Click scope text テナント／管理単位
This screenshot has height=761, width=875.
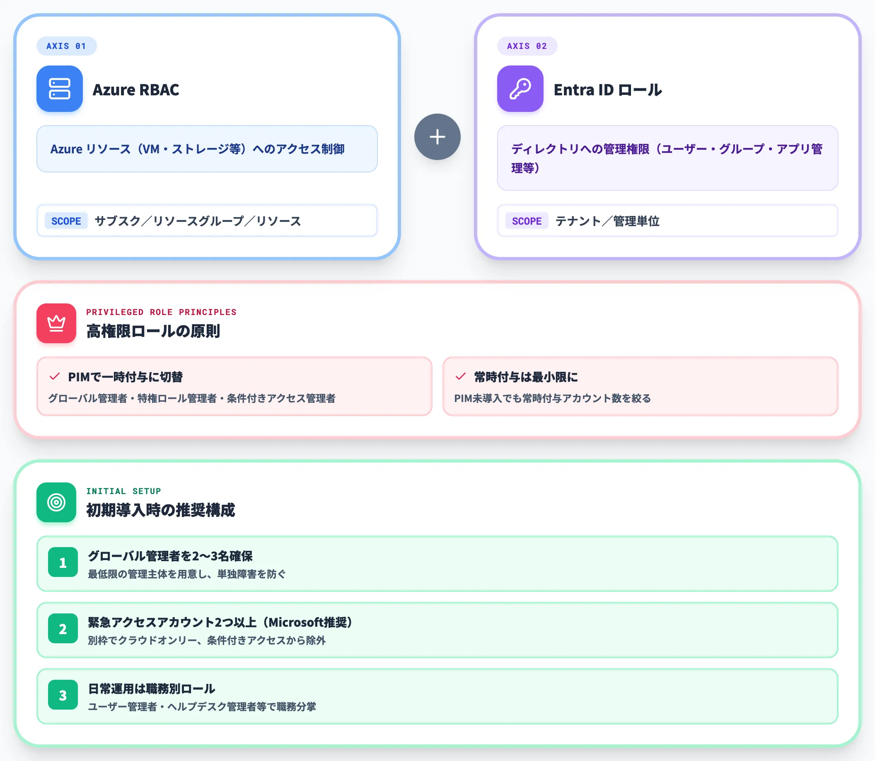(x=607, y=221)
